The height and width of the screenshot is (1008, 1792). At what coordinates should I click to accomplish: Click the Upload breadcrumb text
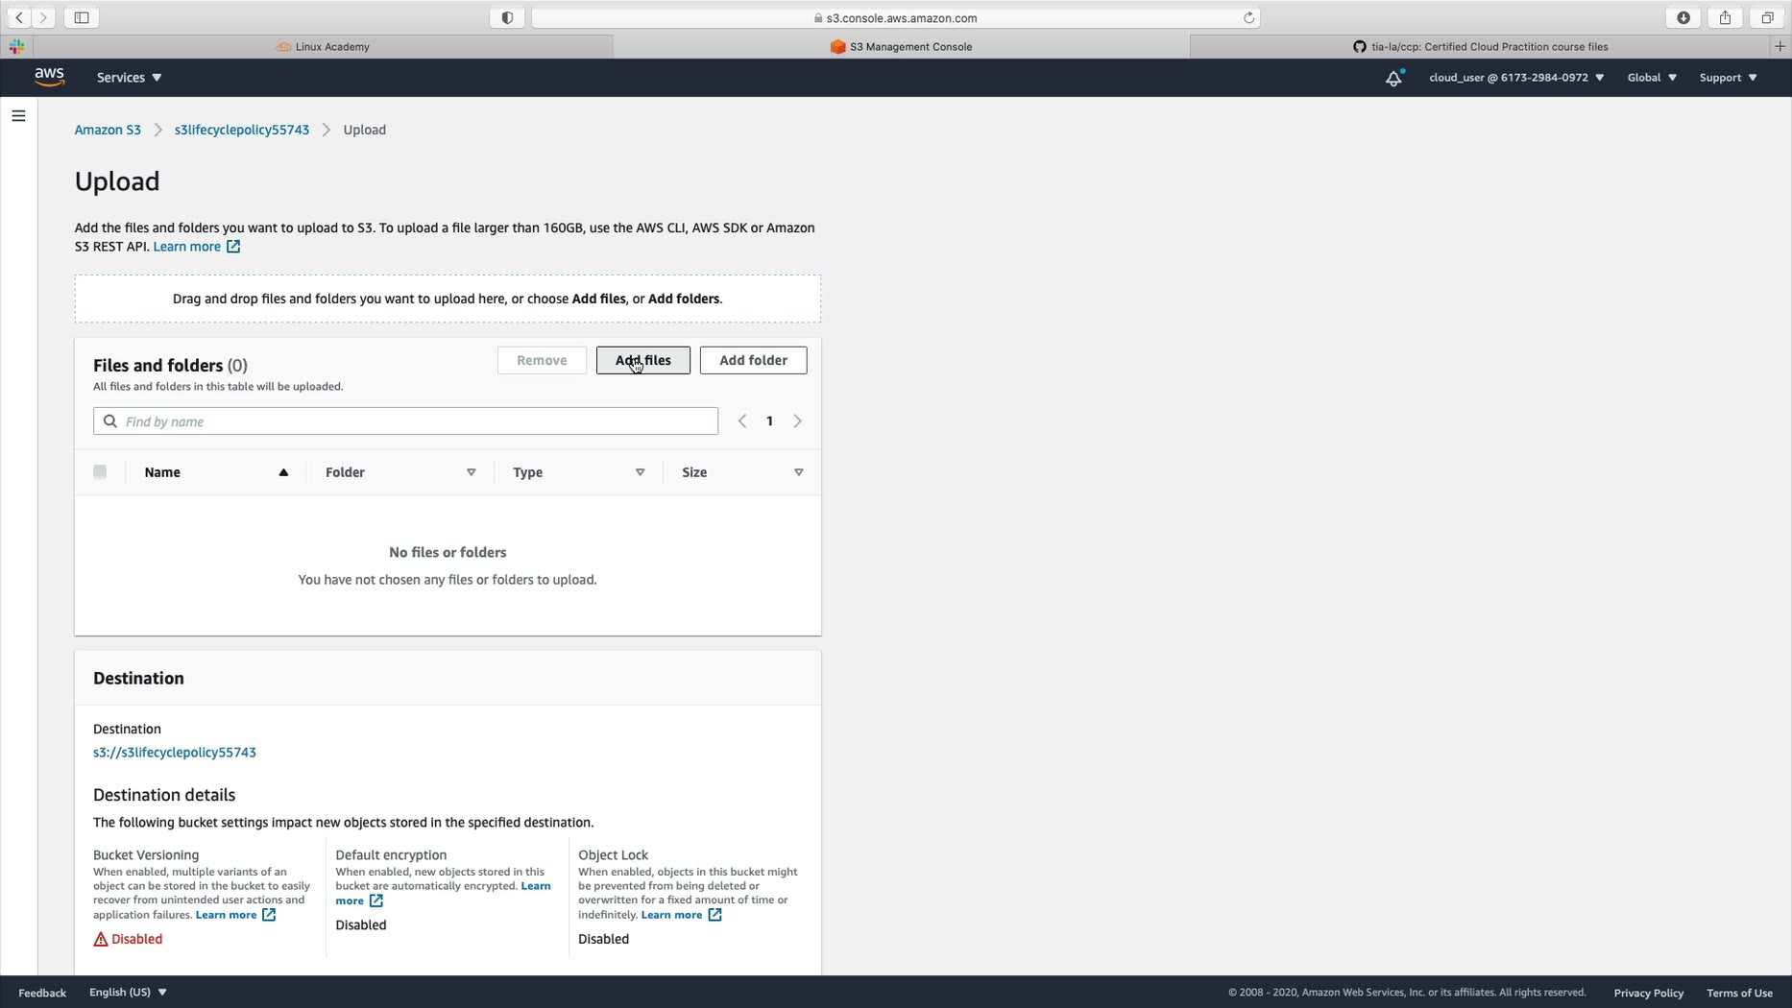pyautogui.click(x=365, y=130)
